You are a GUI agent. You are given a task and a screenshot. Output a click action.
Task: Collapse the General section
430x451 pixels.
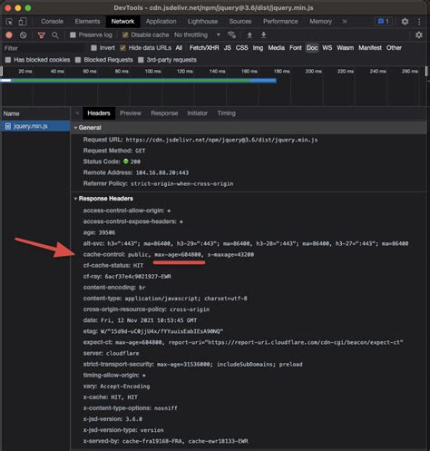click(75, 128)
